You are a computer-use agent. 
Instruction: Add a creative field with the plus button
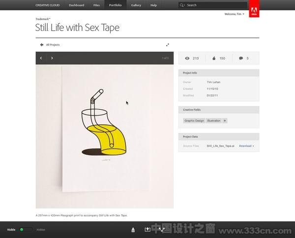pyautogui.click(x=225, y=120)
